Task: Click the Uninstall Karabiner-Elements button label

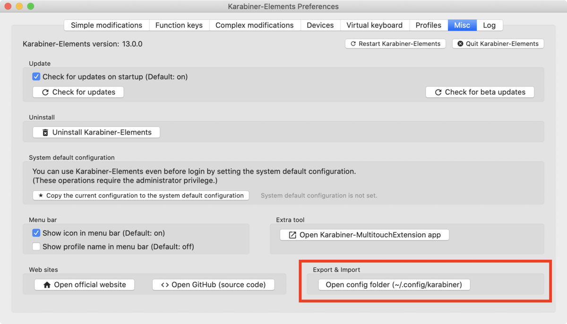Action: point(102,133)
